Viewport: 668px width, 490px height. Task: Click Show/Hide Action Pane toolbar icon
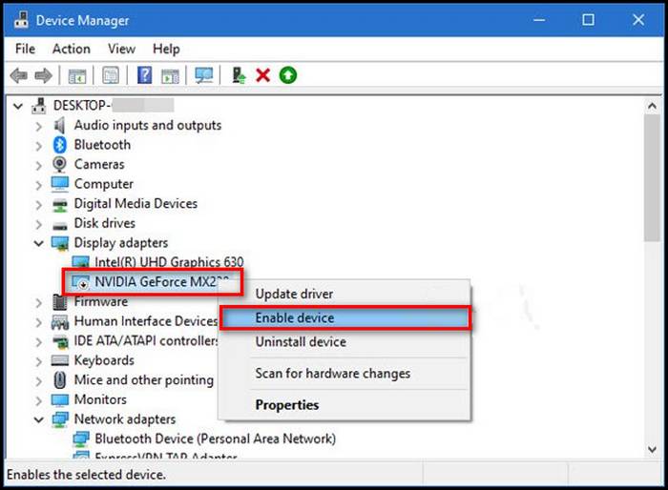click(x=170, y=75)
